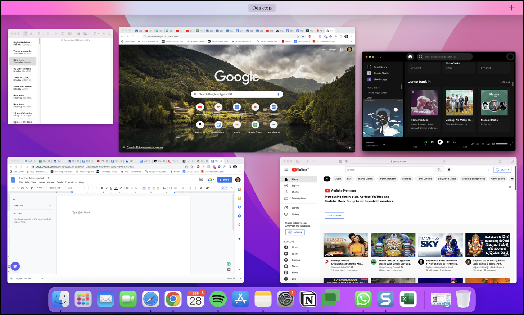Toggle center alignment in Google Docs
Viewport: 524px width, 315px height.
pos(149,188)
